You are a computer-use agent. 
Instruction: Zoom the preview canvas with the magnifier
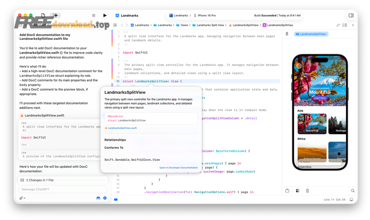pos(353,190)
